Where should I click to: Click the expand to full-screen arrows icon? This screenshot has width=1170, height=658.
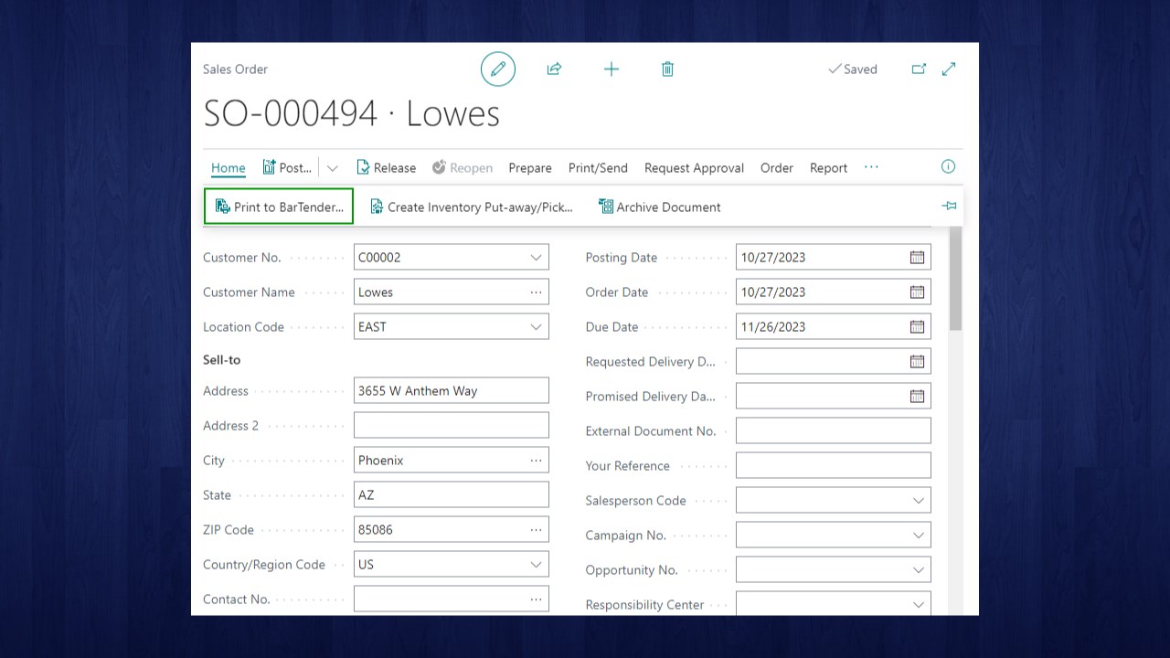pos(949,69)
